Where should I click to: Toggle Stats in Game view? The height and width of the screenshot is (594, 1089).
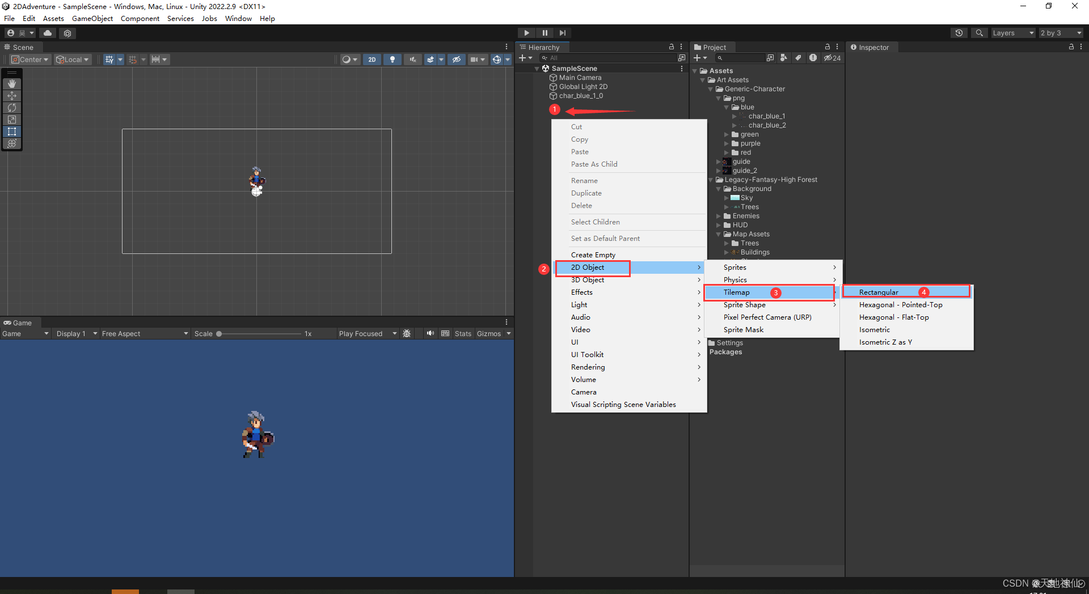pyautogui.click(x=463, y=334)
